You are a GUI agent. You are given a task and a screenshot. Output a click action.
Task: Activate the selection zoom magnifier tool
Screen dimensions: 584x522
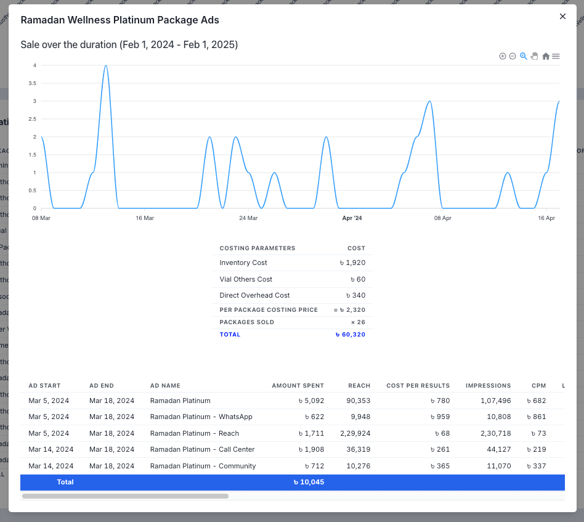524,56
